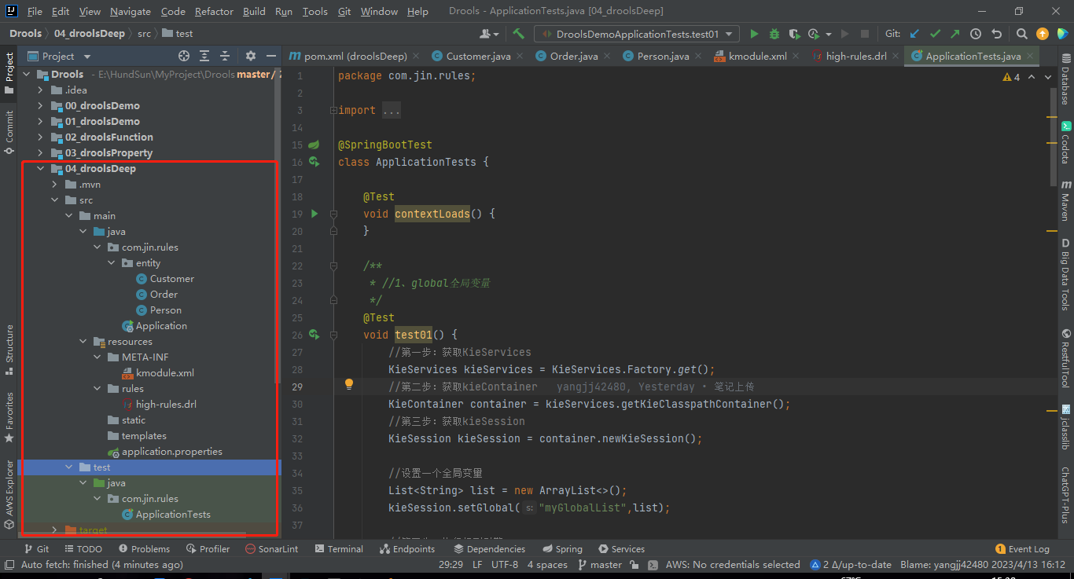Expand the 00_droolsDemo folder
Viewport: 1074px width, 579px height.
click(x=41, y=106)
